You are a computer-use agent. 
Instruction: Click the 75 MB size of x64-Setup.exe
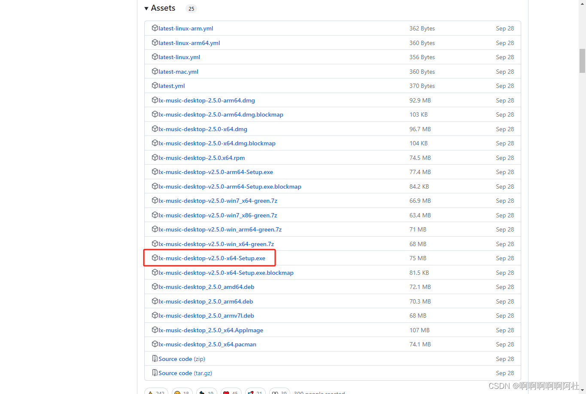coord(418,258)
